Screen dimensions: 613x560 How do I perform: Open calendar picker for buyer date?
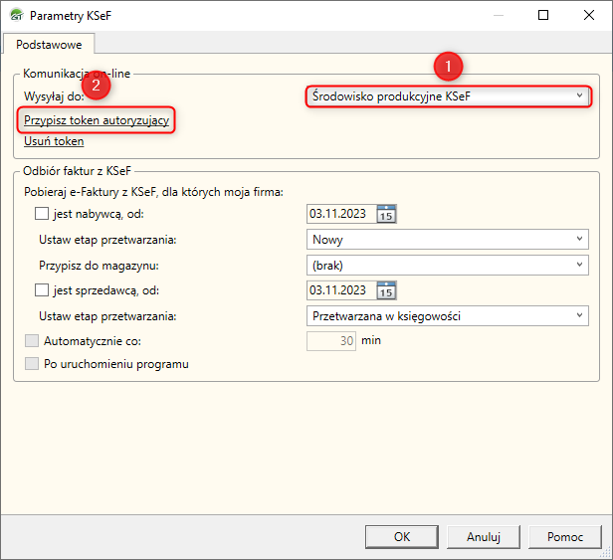pyautogui.click(x=386, y=212)
